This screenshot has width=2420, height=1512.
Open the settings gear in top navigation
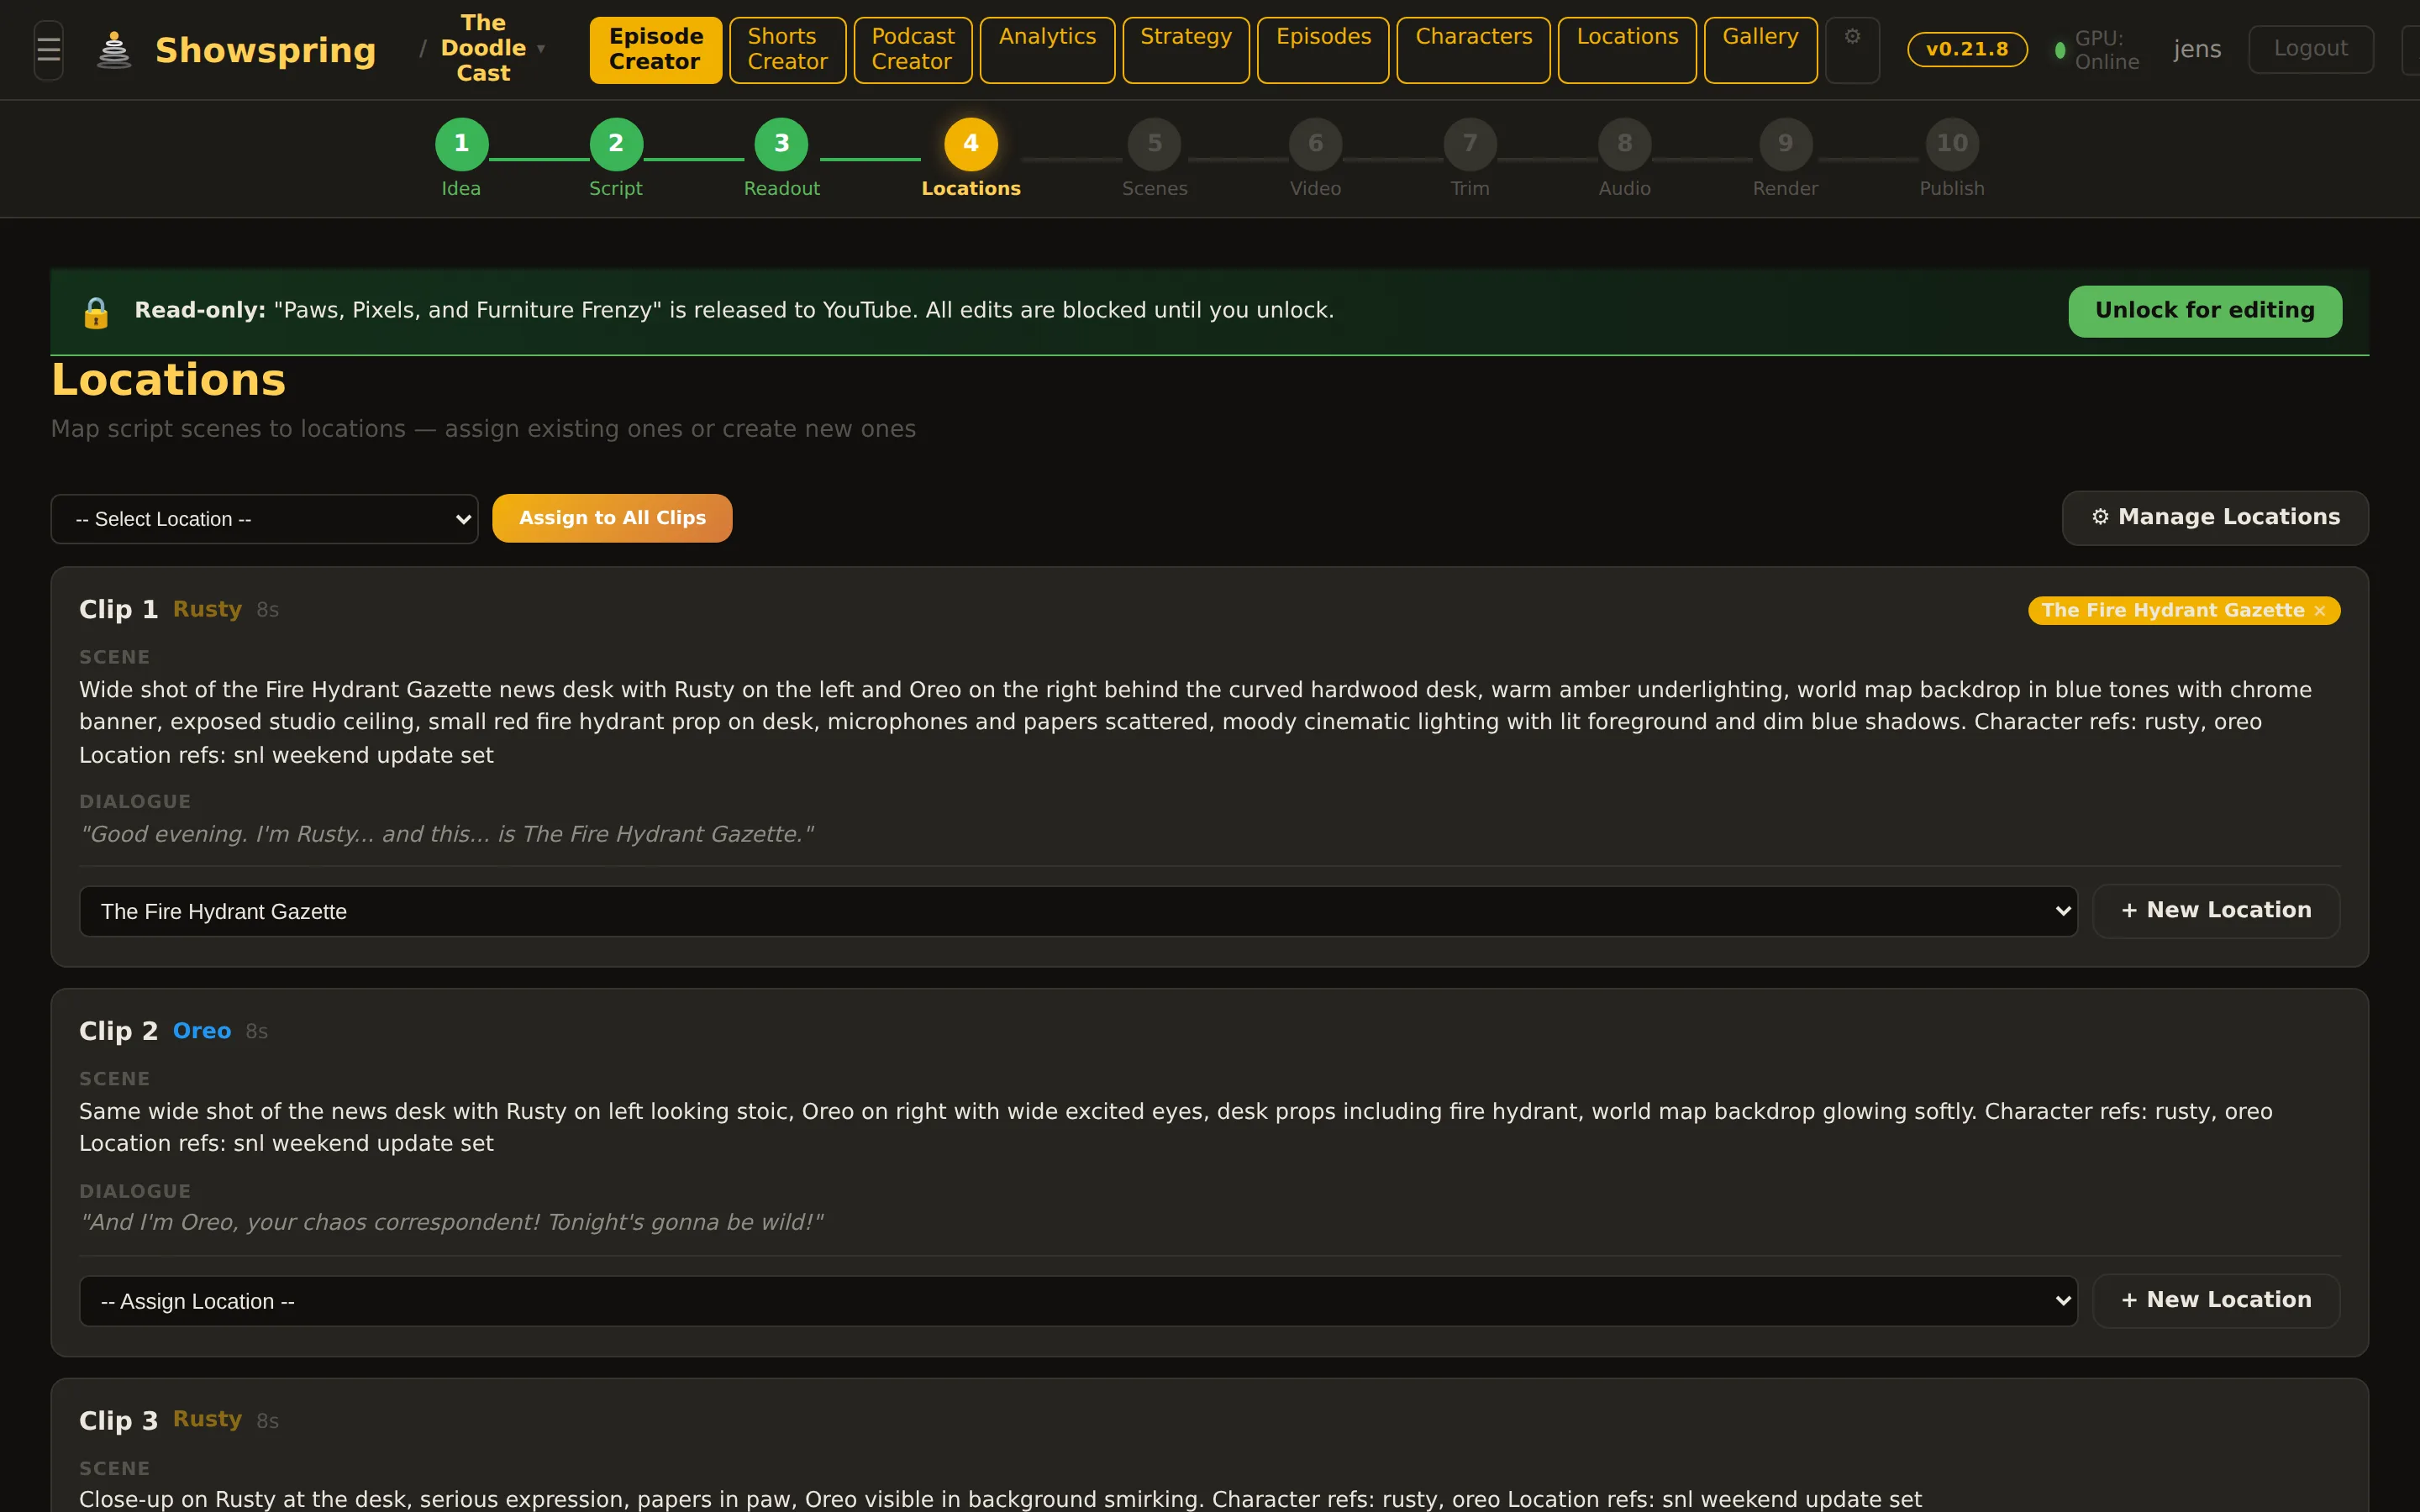pyautogui.click(x=1852, y=50)
